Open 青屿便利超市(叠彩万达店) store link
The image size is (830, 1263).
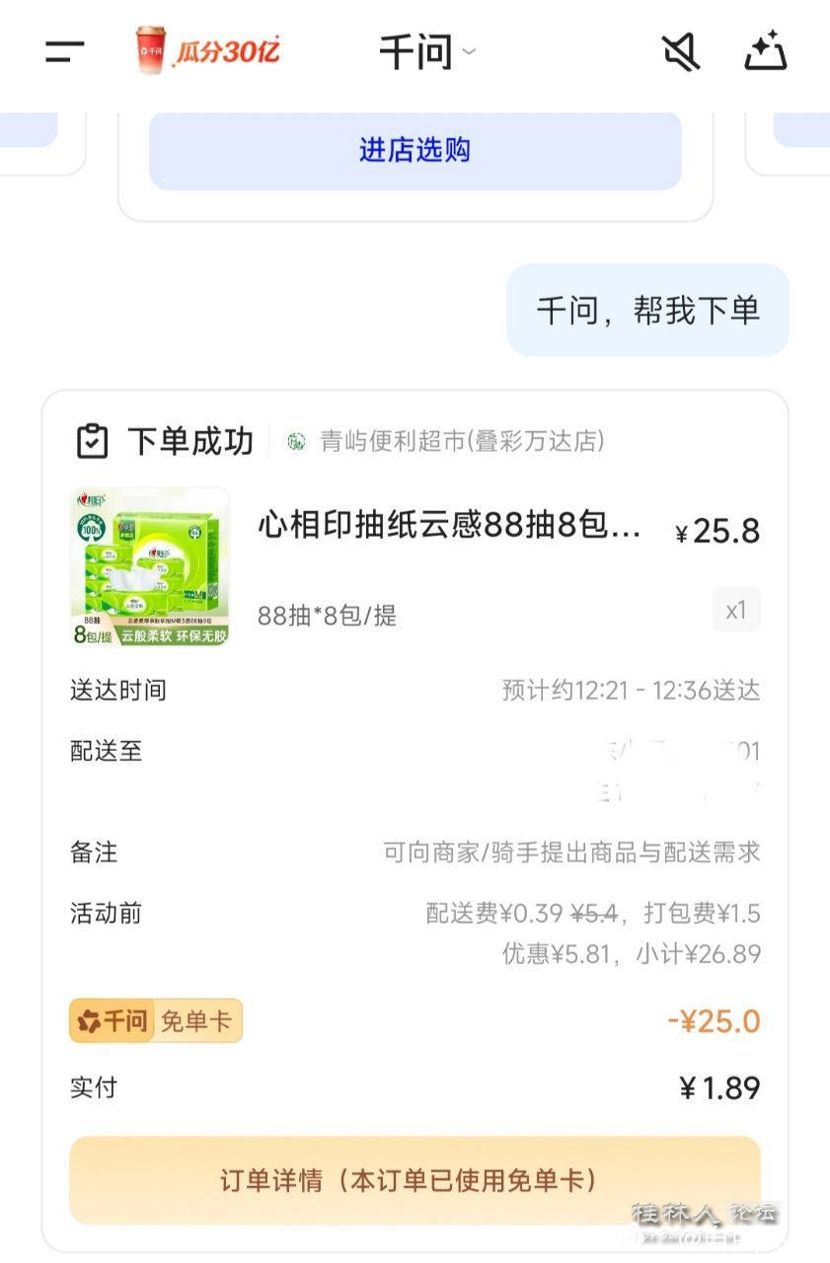[462, 441]
